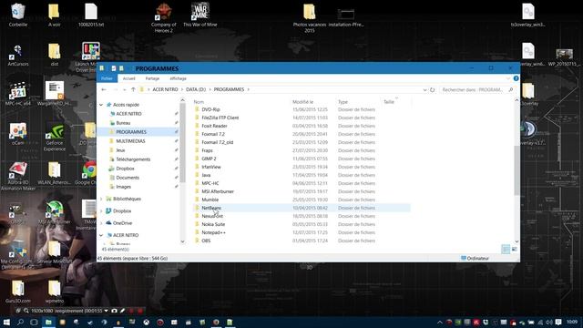Select the Foxit Reader folder

214,126
